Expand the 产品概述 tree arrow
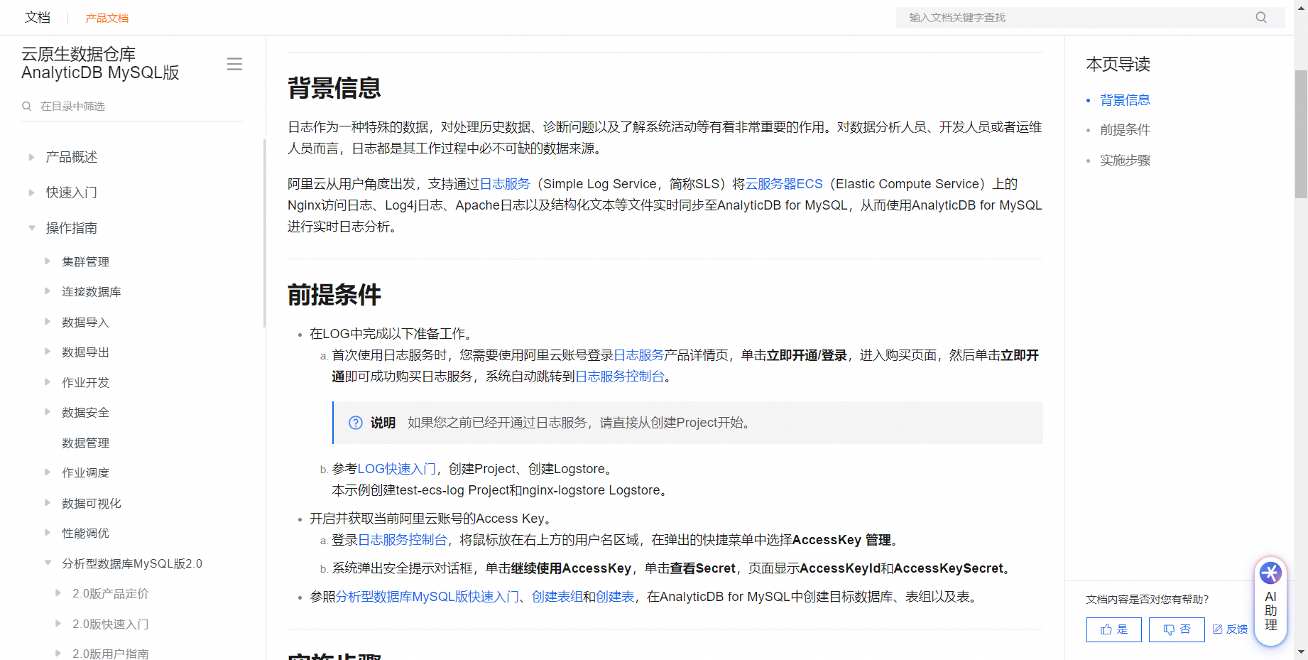Image resolution: width=1308 pixels, height=660 pixels. (31, 157)
